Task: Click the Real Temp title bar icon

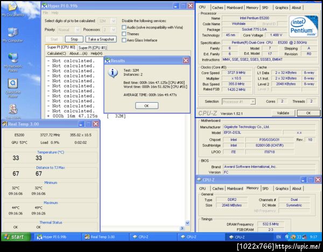Action: pos(5,124)
